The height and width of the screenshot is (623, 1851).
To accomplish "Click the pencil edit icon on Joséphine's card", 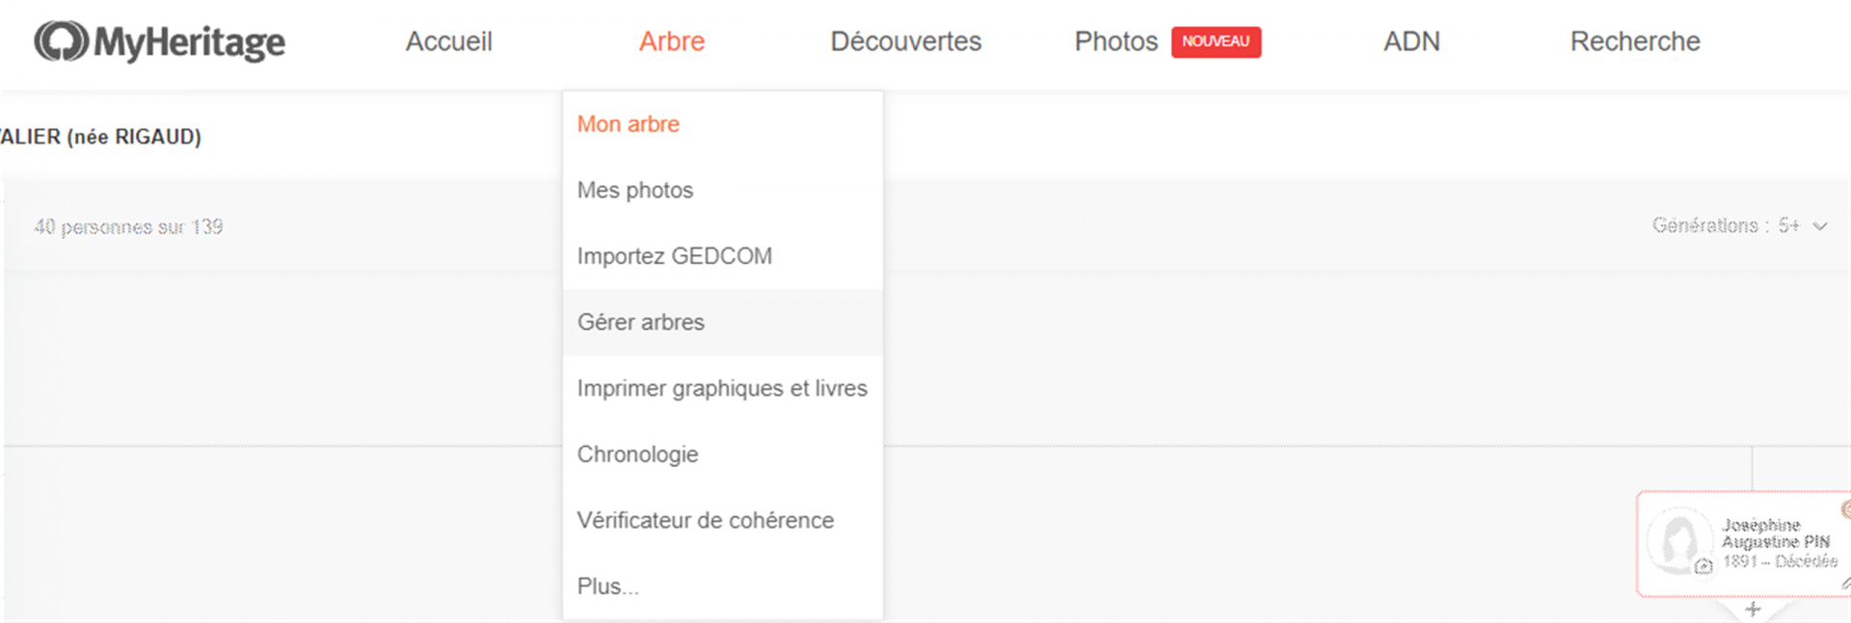I will tap(1844, 584).
